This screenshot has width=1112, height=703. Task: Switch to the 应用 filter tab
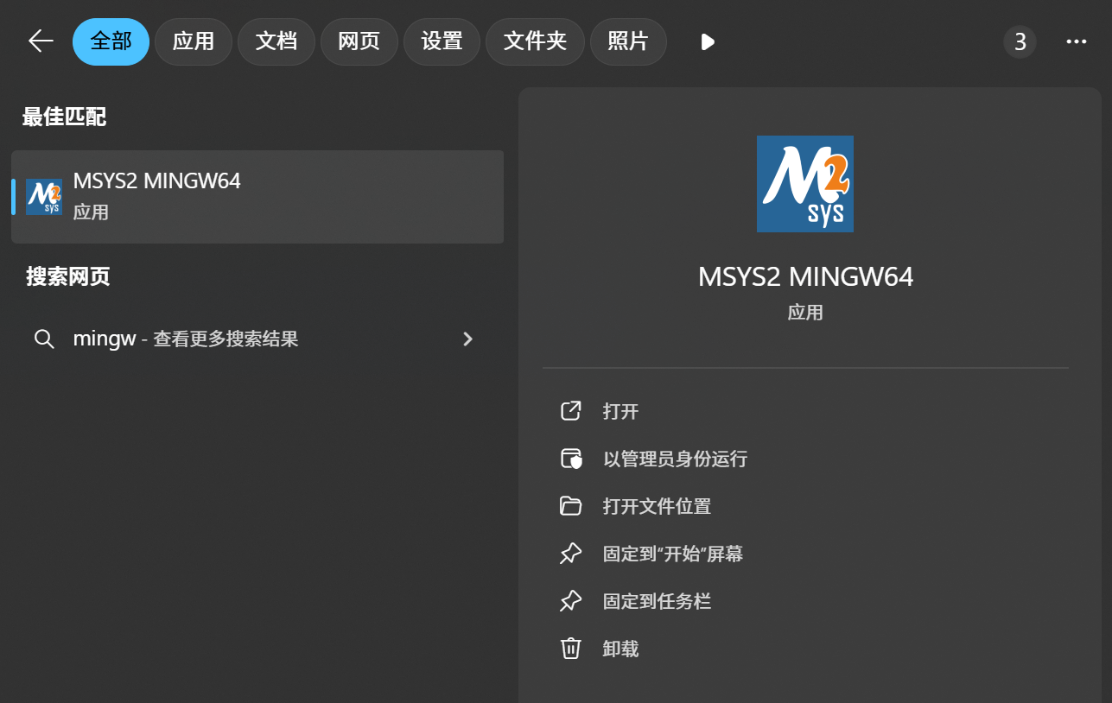194,41
